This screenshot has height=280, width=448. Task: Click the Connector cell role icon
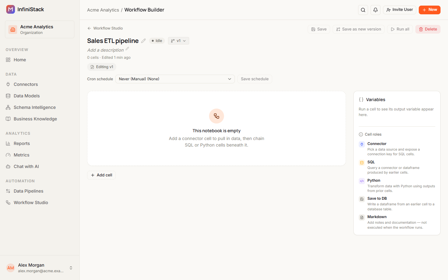pyautogui.click(x=362, y=144)
